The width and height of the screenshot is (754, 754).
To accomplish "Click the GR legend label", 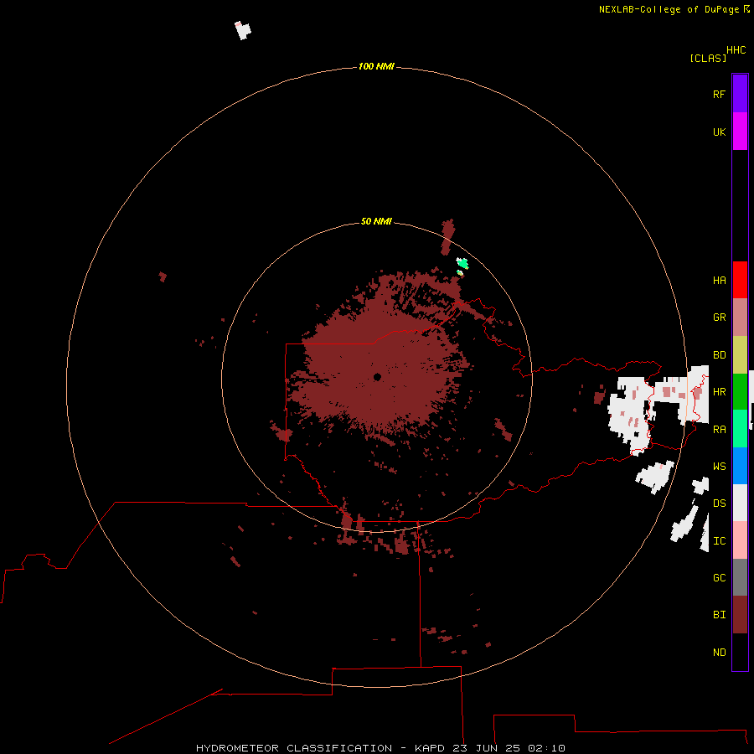I will pyautogui.click(x=719, y=318).
